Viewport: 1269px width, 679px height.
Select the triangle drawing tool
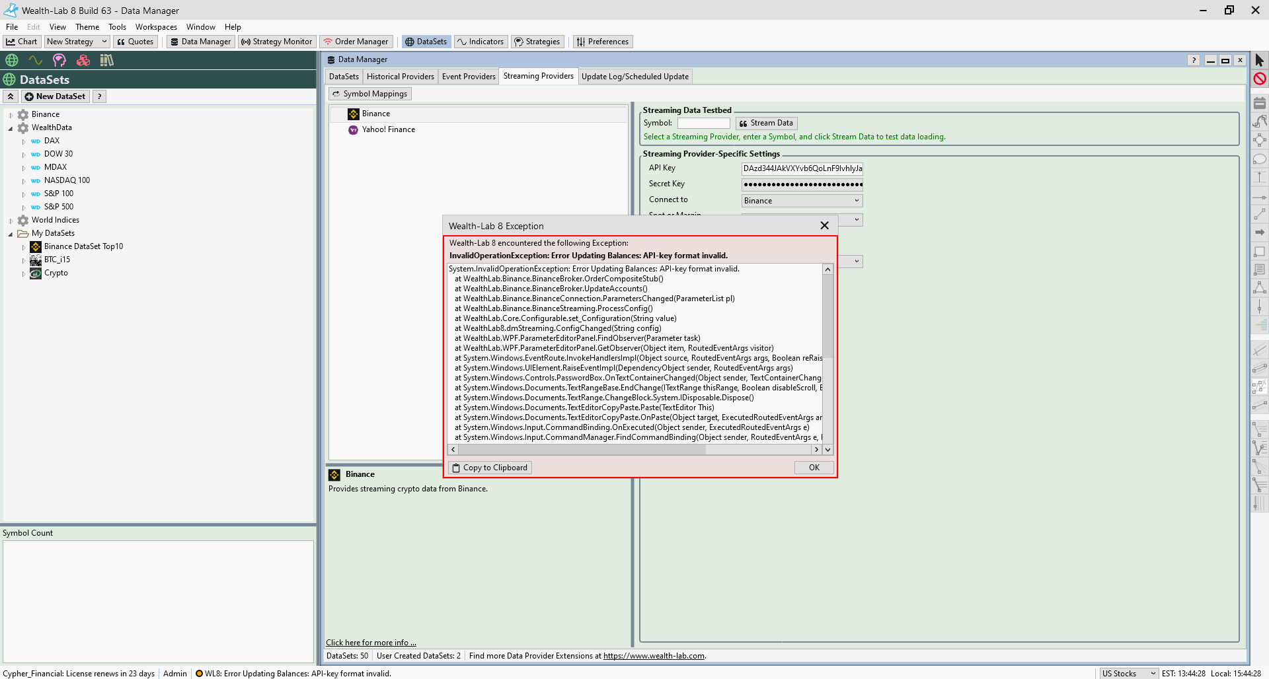click(x=1259, y=288)
